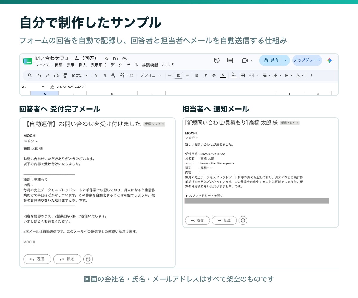
Task: Expand To 自分 details in 自動返信 email
Action: (x=37, y=141)
